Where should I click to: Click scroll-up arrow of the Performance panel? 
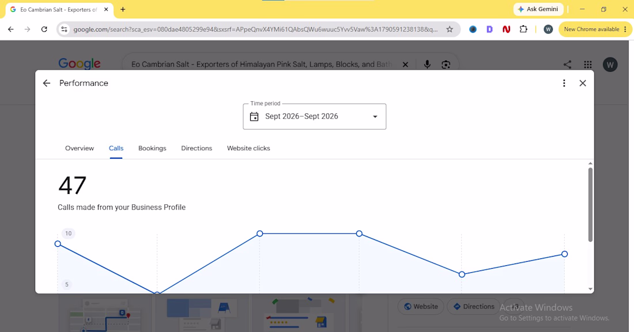click(x=590, y=163)
